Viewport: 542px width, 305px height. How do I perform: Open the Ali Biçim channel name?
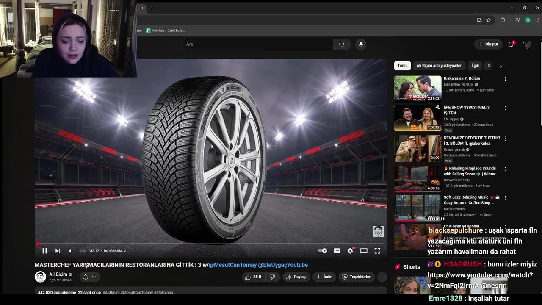[58, 274]
